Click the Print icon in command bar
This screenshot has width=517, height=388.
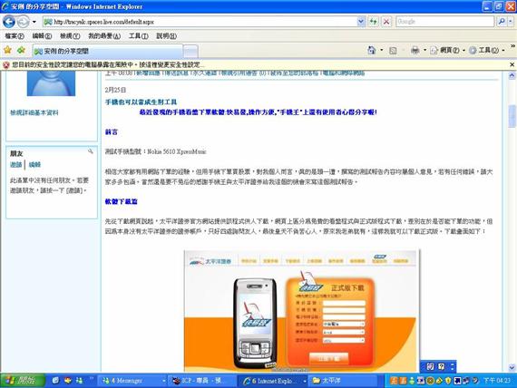(415, 50)
